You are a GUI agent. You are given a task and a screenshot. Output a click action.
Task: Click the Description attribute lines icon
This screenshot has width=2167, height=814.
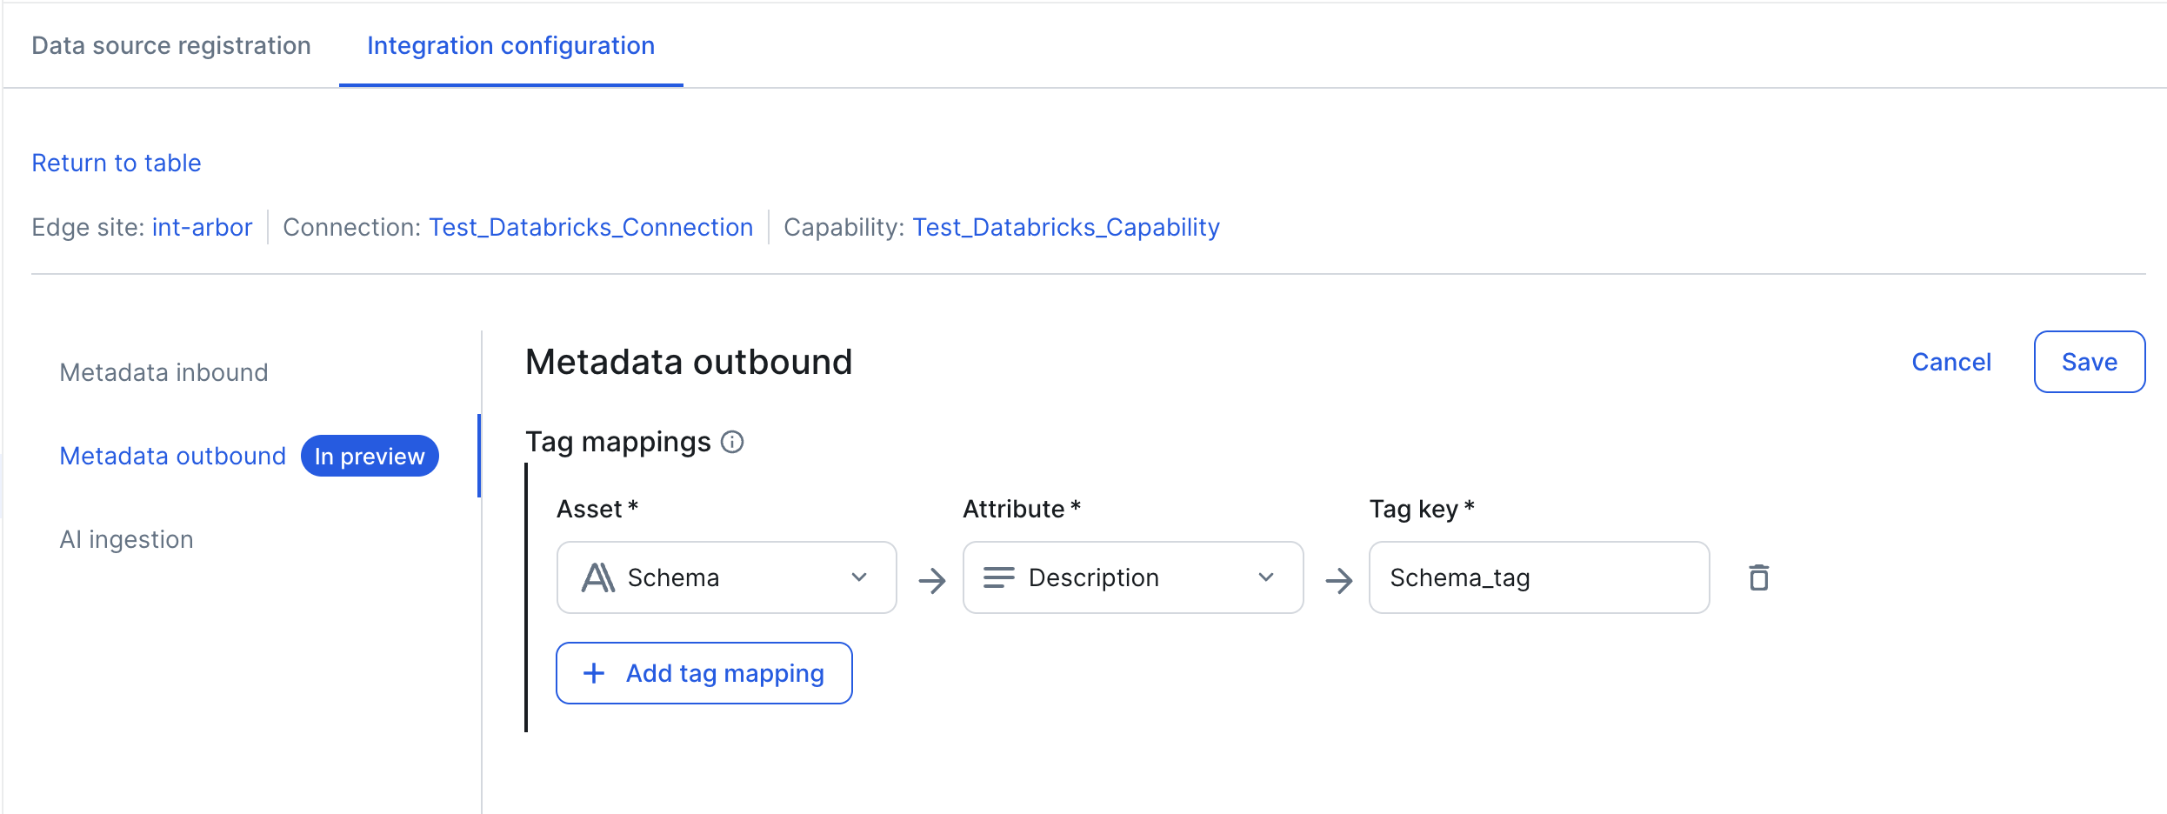coord(998,577)
